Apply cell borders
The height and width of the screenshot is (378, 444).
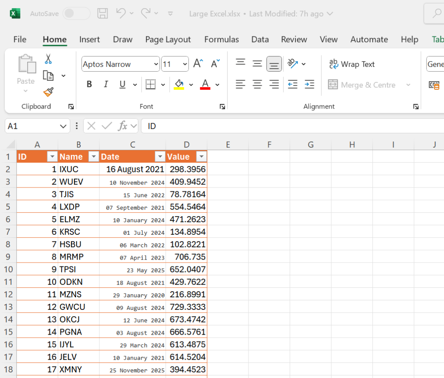(150, 84)
